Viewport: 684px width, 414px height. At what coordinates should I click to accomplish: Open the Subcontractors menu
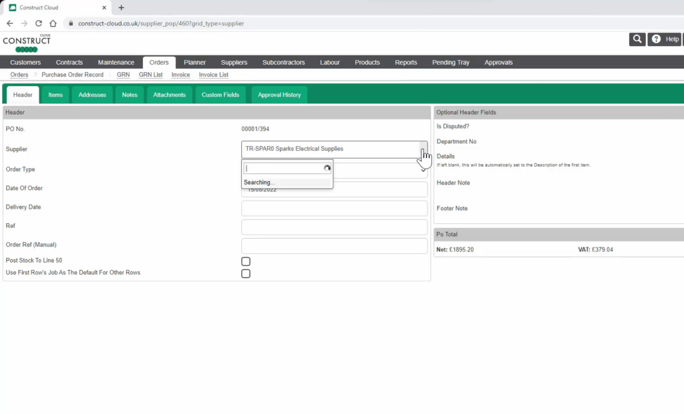pos(283,62)
